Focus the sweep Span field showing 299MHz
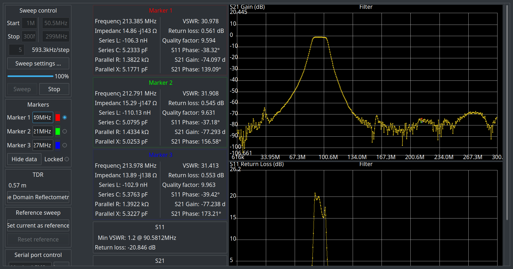The image size is (513, 269). point(56,36)
